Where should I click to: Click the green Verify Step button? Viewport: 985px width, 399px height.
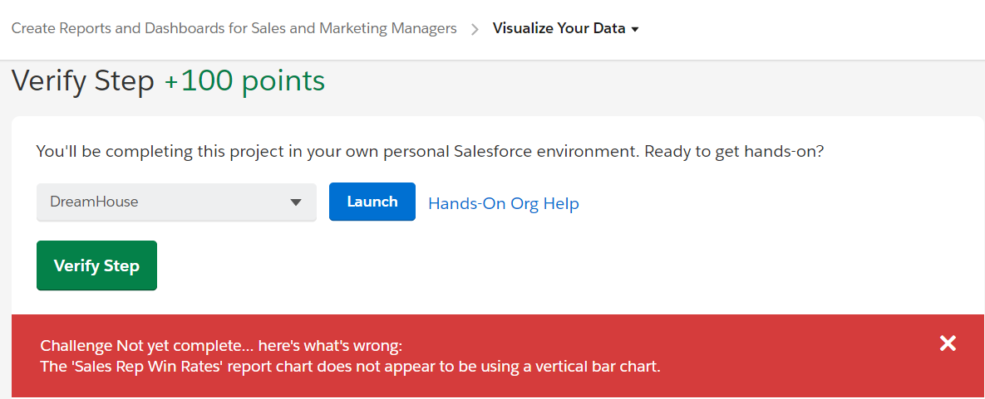(x=96, y=265)
